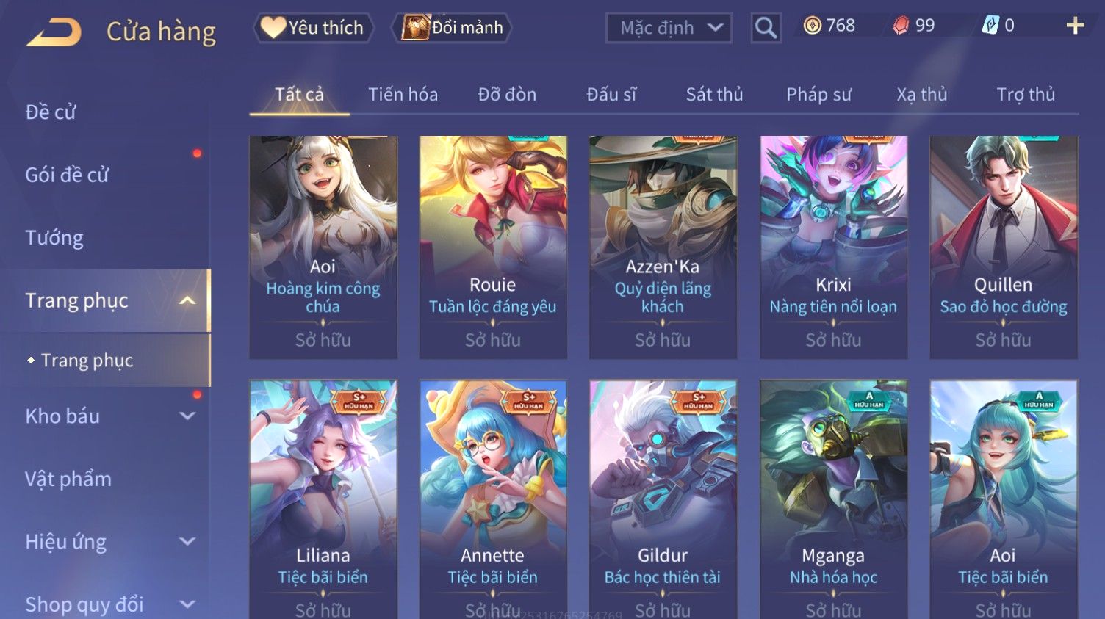Screen dimensions: 1105x619
Task: Open Gói đề cử in sidebar
Action: [x=67, y=175]
